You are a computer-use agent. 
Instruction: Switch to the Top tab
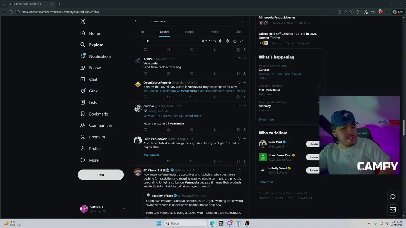pyautogui.click(x=141, y=32)
